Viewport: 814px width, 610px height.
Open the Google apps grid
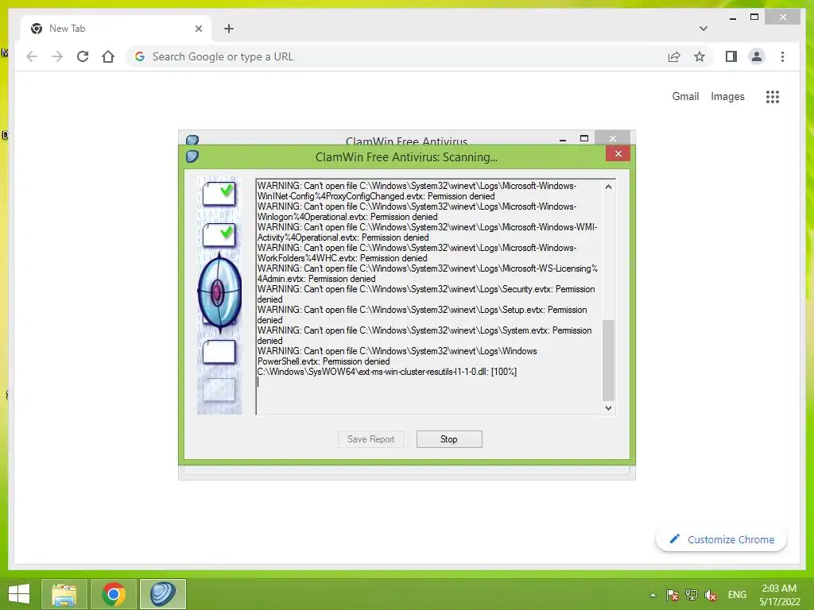[x=773, y=96]
